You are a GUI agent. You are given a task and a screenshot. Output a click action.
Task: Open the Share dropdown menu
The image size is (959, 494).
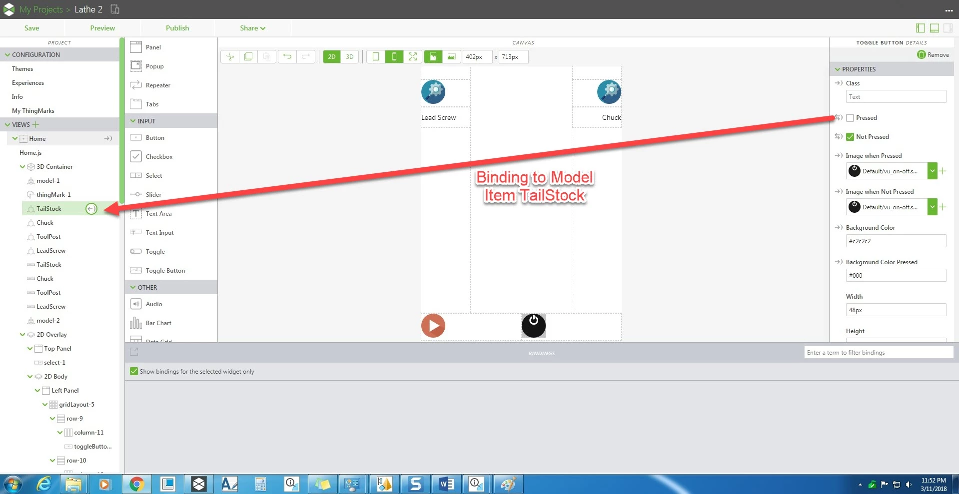point(252,28)
